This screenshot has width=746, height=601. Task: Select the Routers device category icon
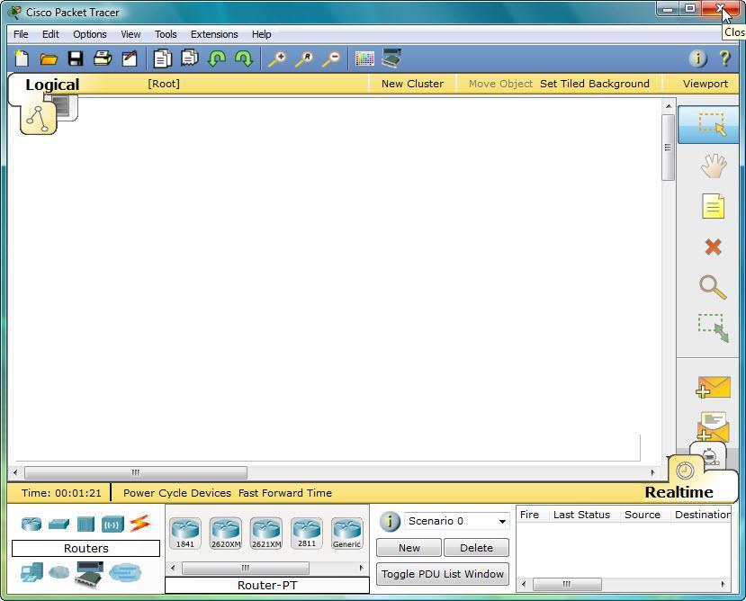31,524
